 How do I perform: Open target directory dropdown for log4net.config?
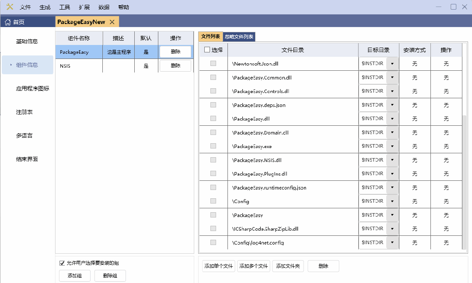coord(392,242)
